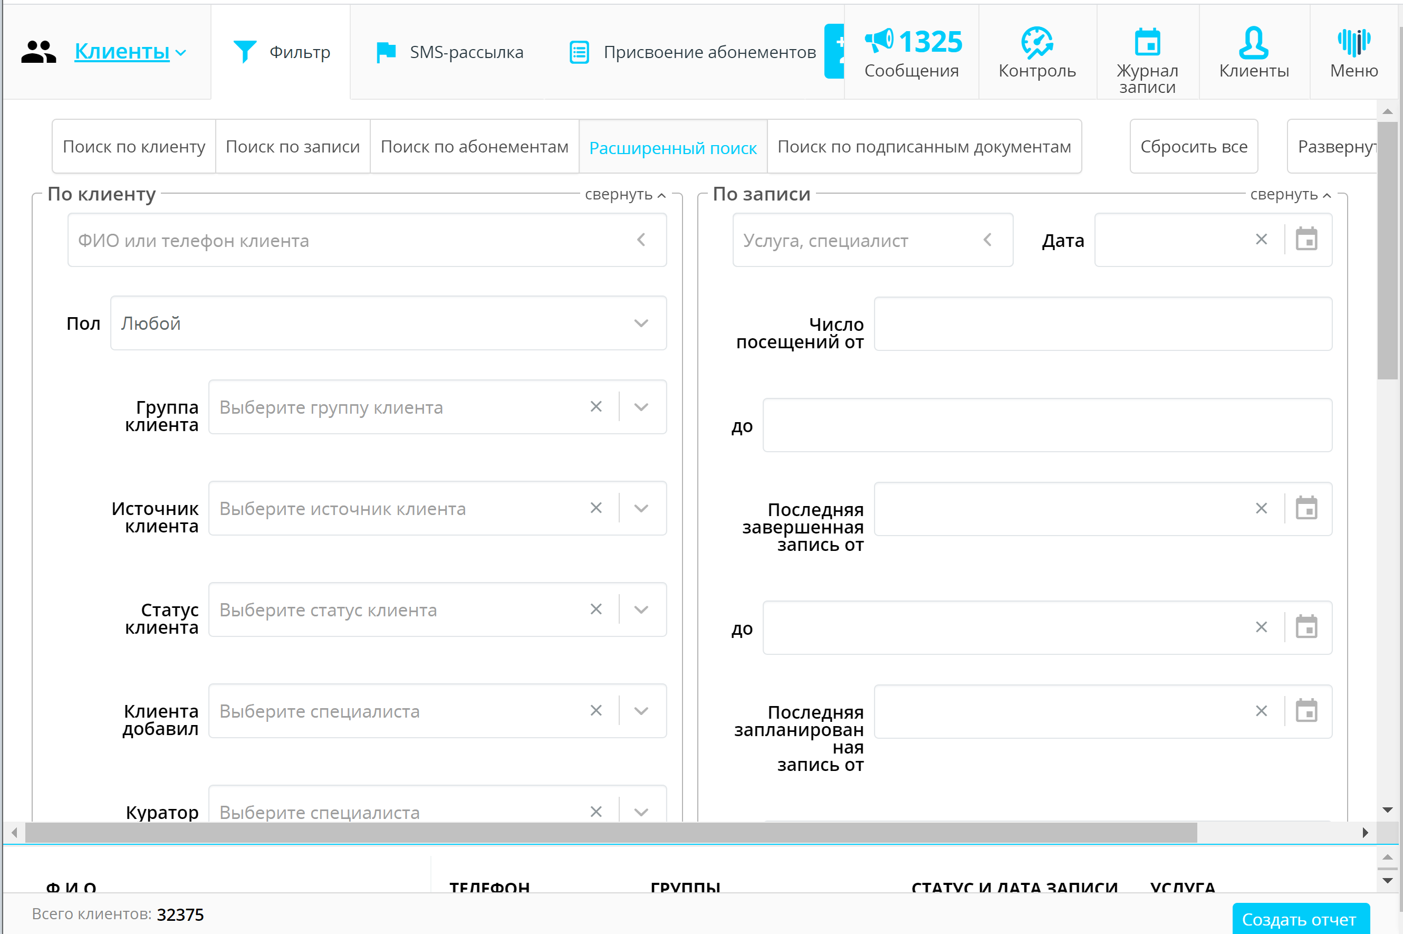Switch to Поиск по записи tab
Screen dimensions: 1403x934
292,147
